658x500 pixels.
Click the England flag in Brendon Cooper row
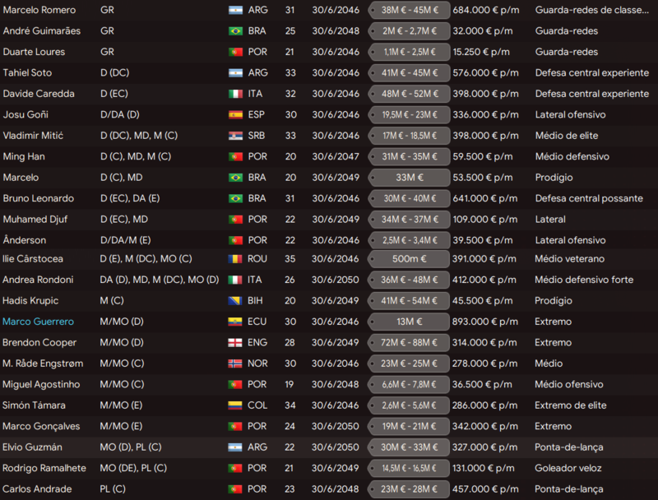tap(235, 343)
